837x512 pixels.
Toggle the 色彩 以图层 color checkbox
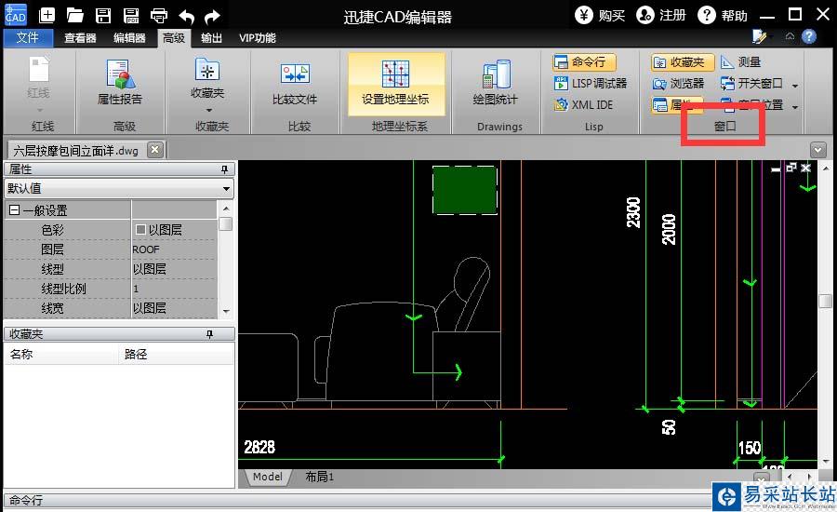[x=140, y=229]
